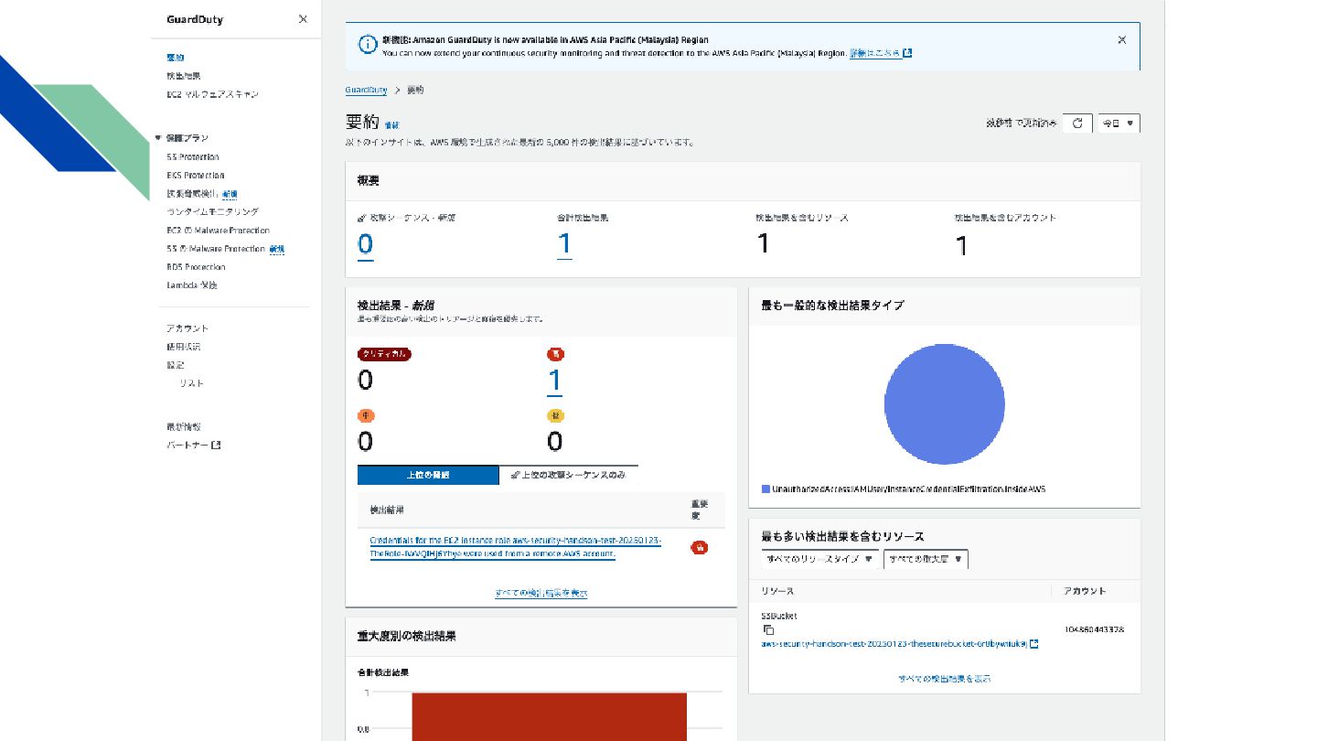Open the すべてのリソースタイプ dropdown
Viewport: 1317px width, 741px height.
820,558
